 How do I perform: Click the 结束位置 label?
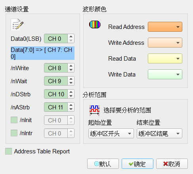click(x=148, y=122)
